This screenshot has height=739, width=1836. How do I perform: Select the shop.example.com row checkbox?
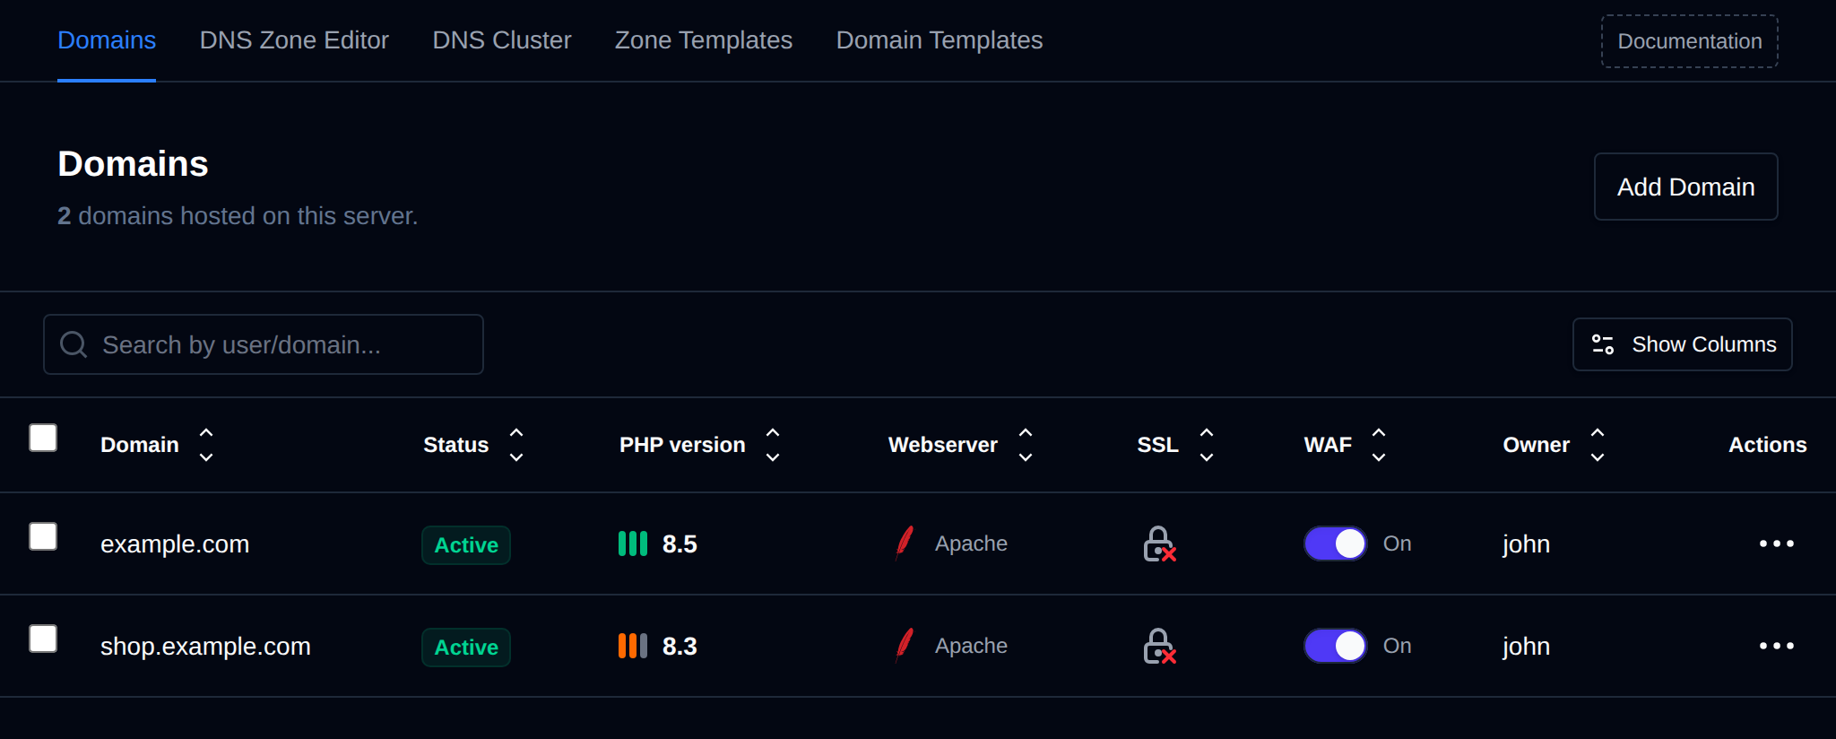(43, 639)
